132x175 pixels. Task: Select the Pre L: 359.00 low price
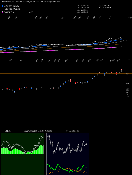(83, 10)
